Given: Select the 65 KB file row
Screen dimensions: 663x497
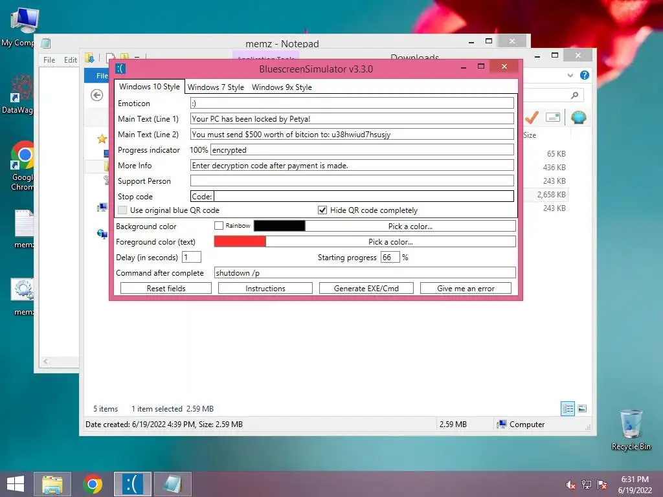Looking at the screenshot, I should click(x=556, y=154).
